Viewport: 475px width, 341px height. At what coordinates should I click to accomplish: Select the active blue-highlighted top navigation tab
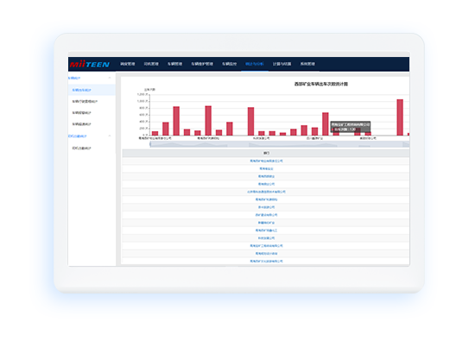coord(255,64)
